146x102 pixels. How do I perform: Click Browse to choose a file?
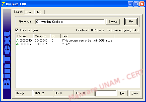(x=113, y=21)
